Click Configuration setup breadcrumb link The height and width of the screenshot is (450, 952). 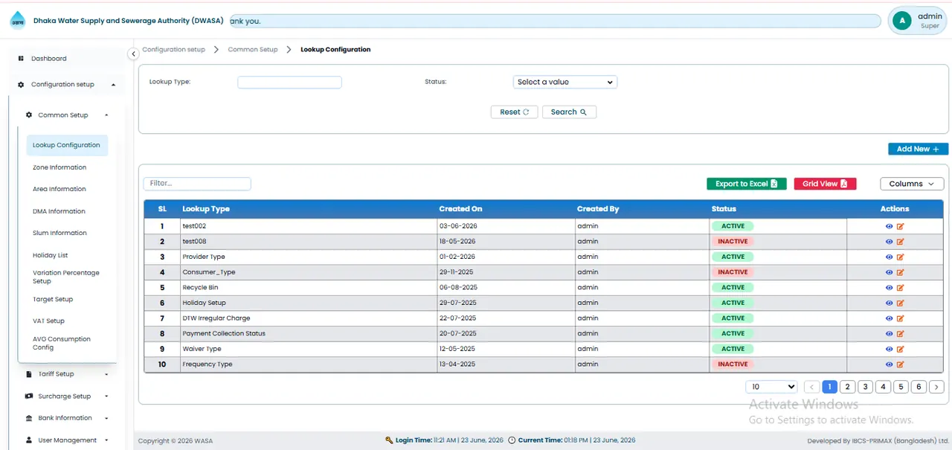[x=173, y=50]
